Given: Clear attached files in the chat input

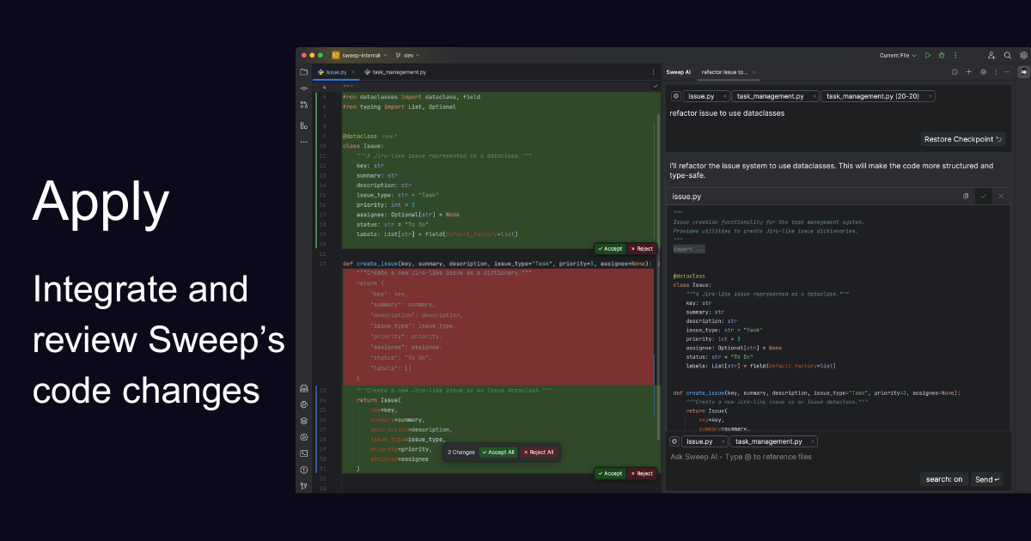Looking at the screenshot, I should tap(674, 441).
